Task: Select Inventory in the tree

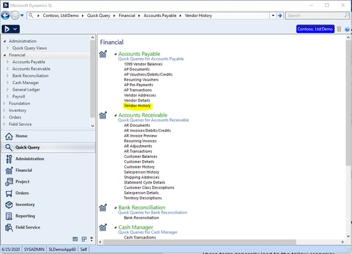Action: pos(18,110)
